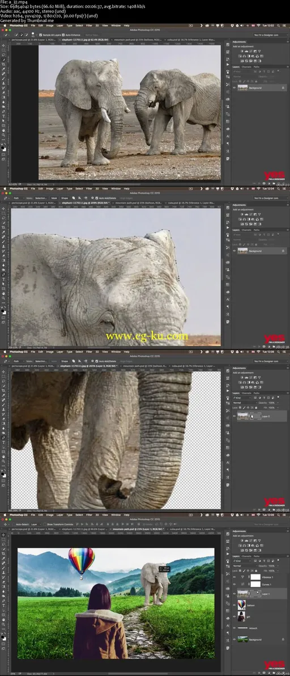Open Normal blend dropdown in balloon composite screenshot
Screen dimensions: 290x676
pyautogui.click(x=245, y=566)
